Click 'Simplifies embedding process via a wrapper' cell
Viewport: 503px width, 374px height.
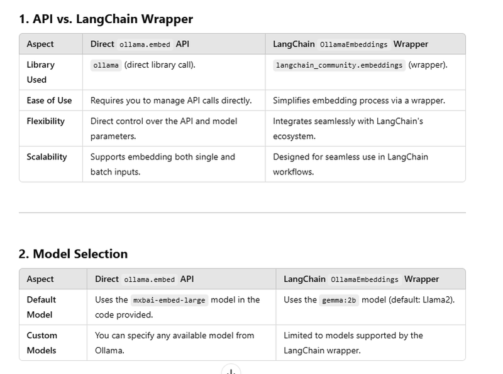[x=359, y=100]
